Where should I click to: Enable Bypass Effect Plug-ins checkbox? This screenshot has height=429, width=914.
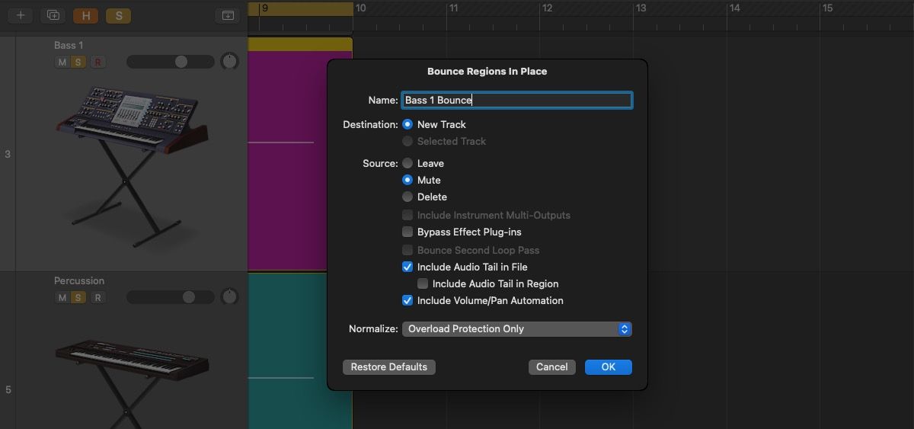pyautogui.click(x=407, y=232)
